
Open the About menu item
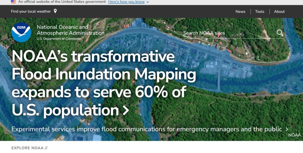[x=279, y=12]
